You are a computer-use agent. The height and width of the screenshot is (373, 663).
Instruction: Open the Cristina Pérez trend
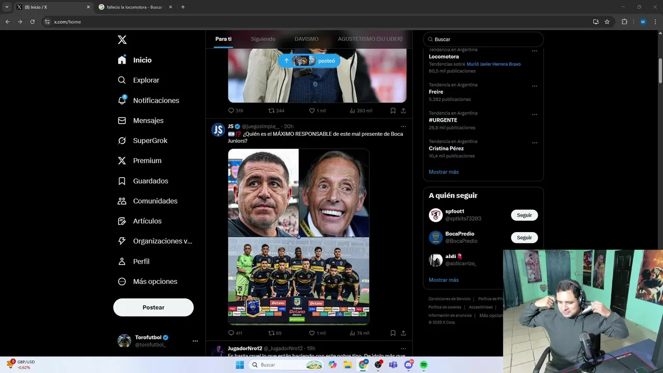tap(446, 149)
